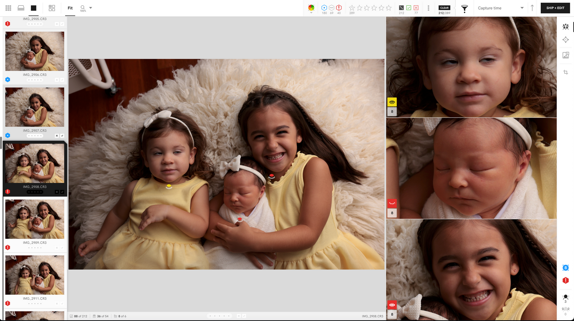Reject IMG_2907.CR3 with its X box
574x321 pixels.
pos(57,136)
